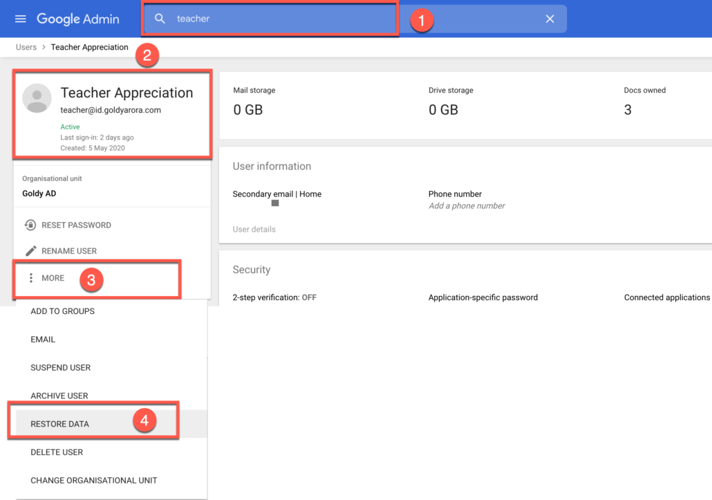Image resolution: width=712 pixels, height=500 pixels.
Task: Click the reset password lock icon
Action: coord(30,225)
